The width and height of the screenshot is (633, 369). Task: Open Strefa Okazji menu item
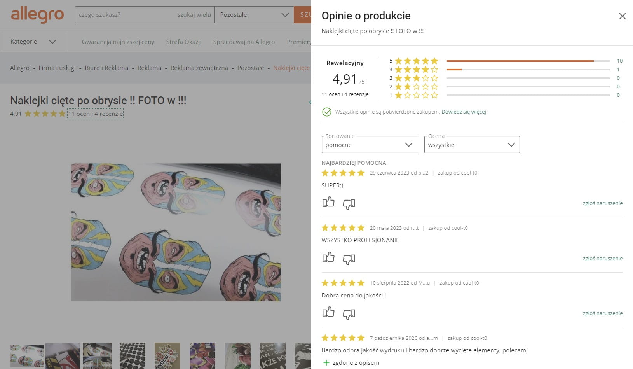click(184, 42)
